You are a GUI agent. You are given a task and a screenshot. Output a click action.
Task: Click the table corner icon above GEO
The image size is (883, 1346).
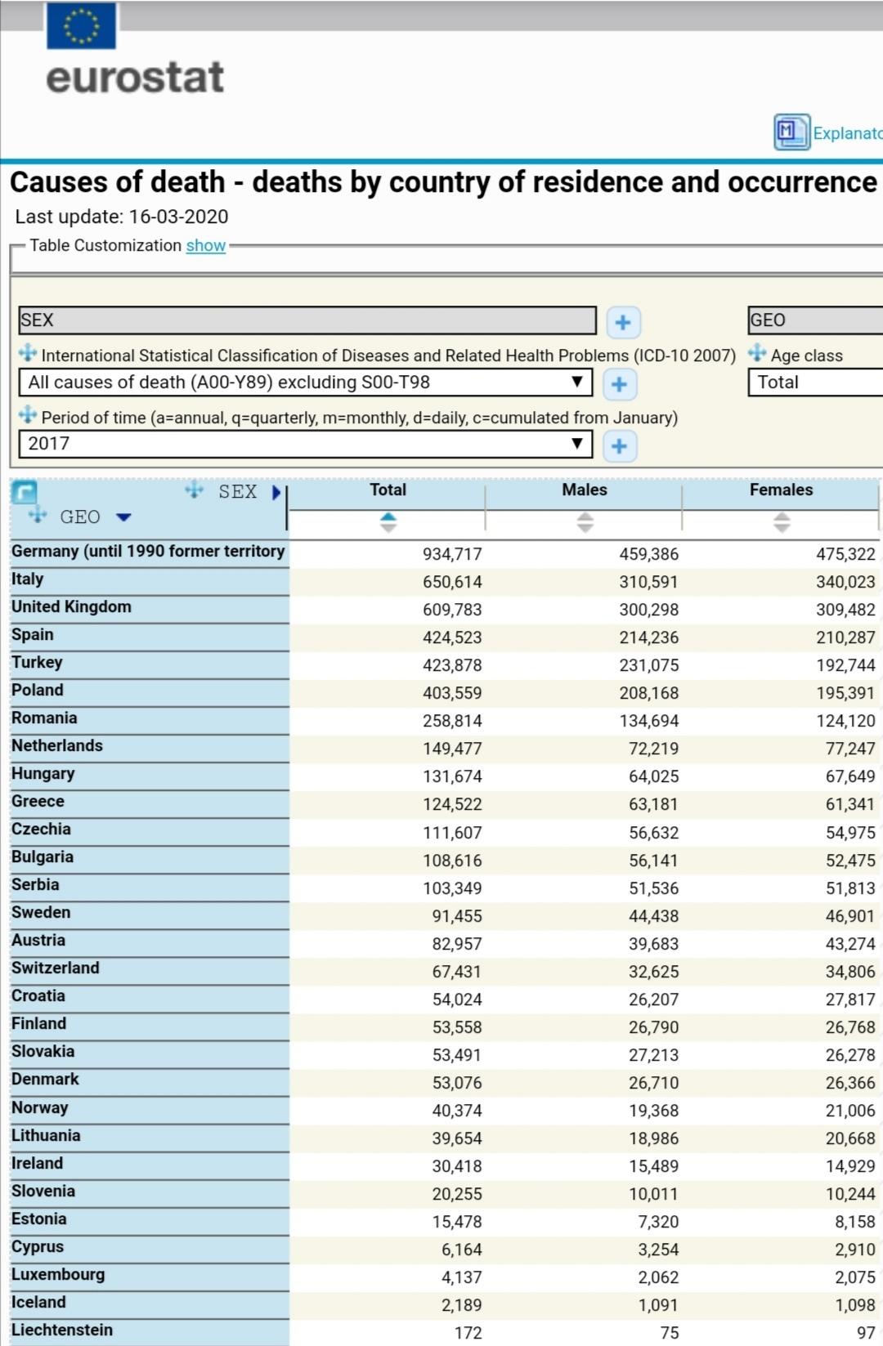pos(24,492)
